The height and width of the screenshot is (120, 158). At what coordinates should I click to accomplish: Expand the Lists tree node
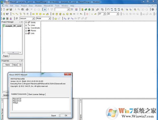point(26,33)
